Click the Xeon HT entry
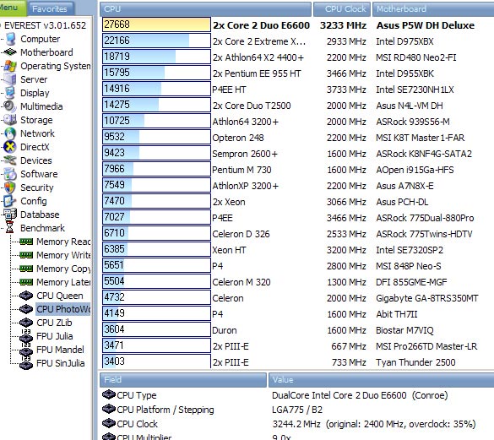Screen dimensions: 494x440 229,250
